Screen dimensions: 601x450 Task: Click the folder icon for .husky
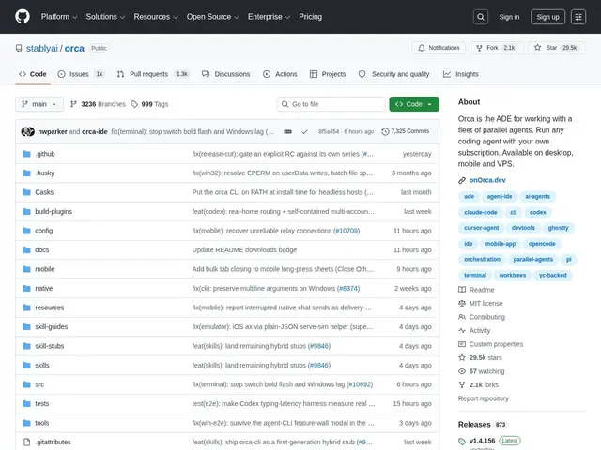click(26, 172)
